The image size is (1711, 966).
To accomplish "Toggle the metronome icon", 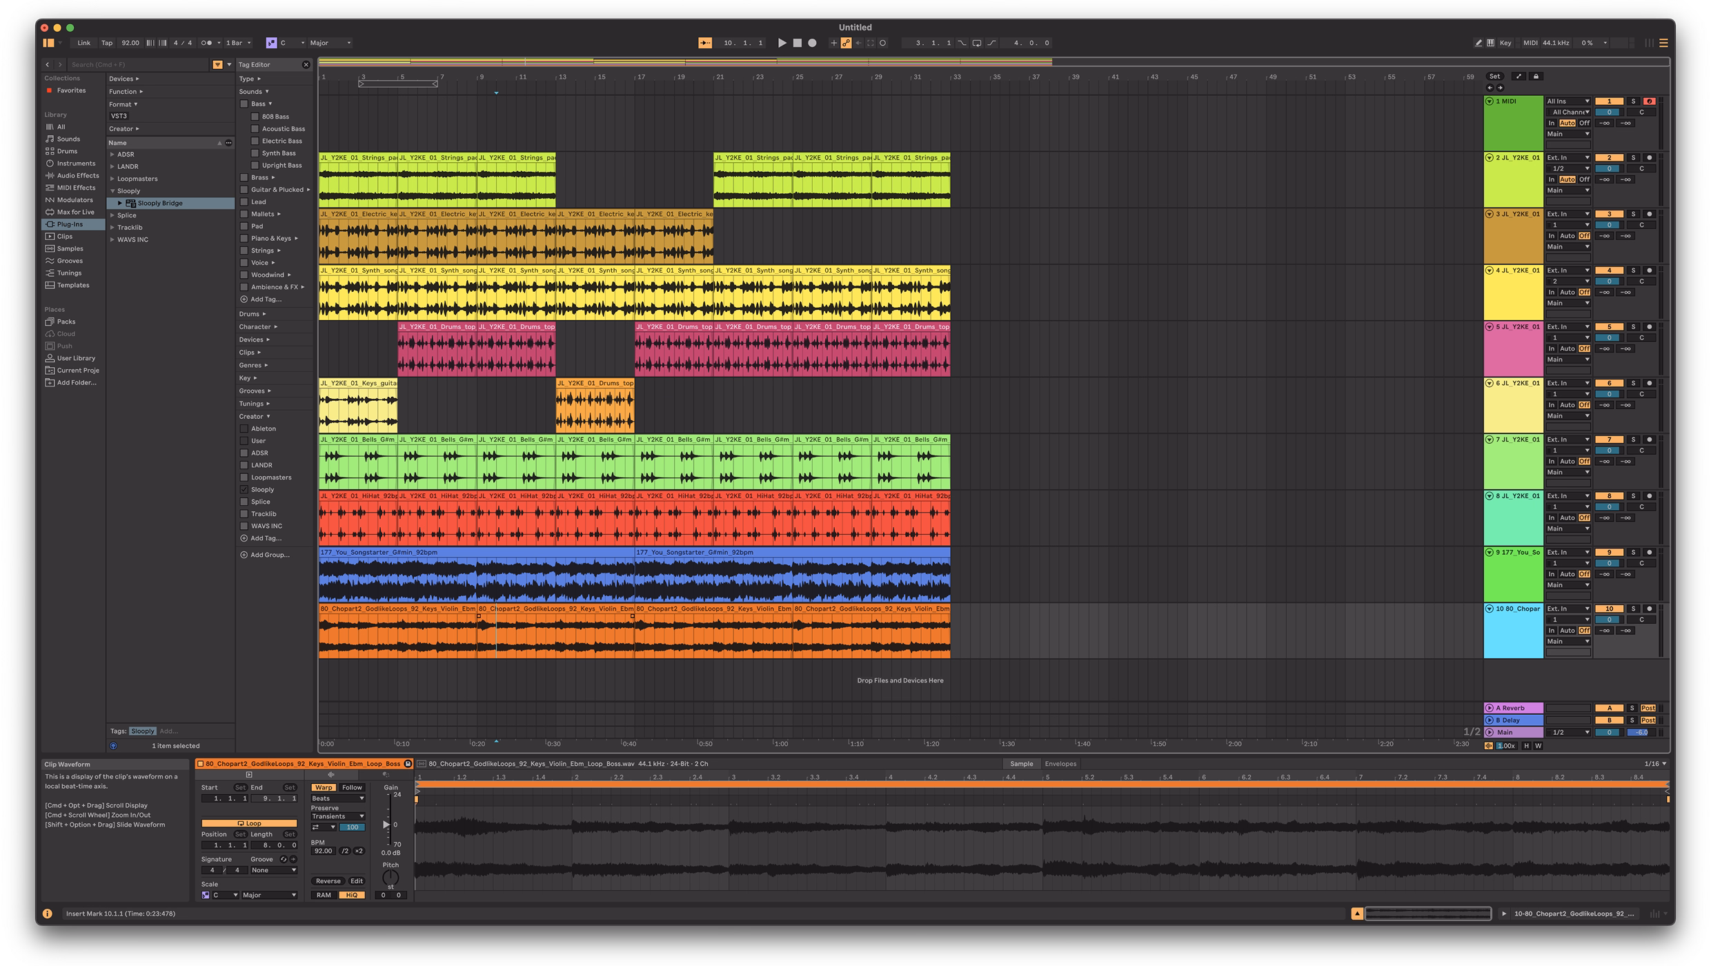I will pyautogui.click(x=206, y=43).
